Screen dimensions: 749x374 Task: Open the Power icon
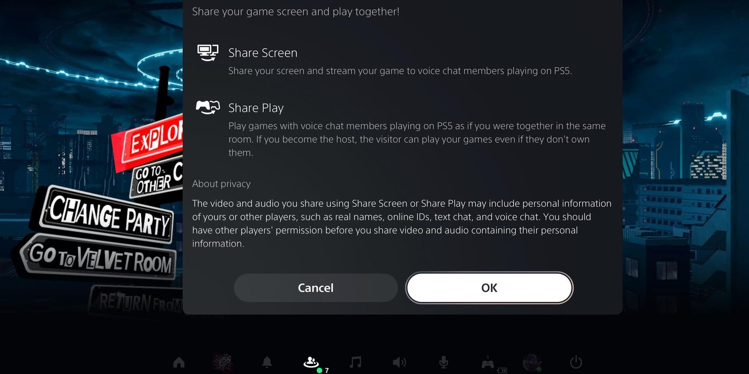pyautogui.click(x=576, y=362)
